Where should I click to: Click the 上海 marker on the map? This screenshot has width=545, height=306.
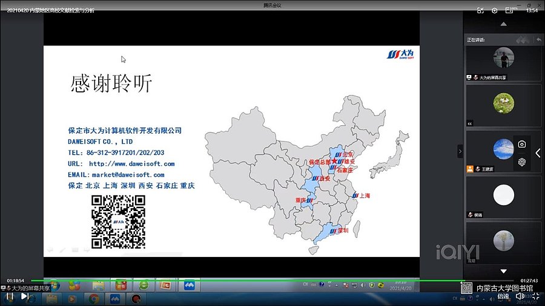coord(361,196)
